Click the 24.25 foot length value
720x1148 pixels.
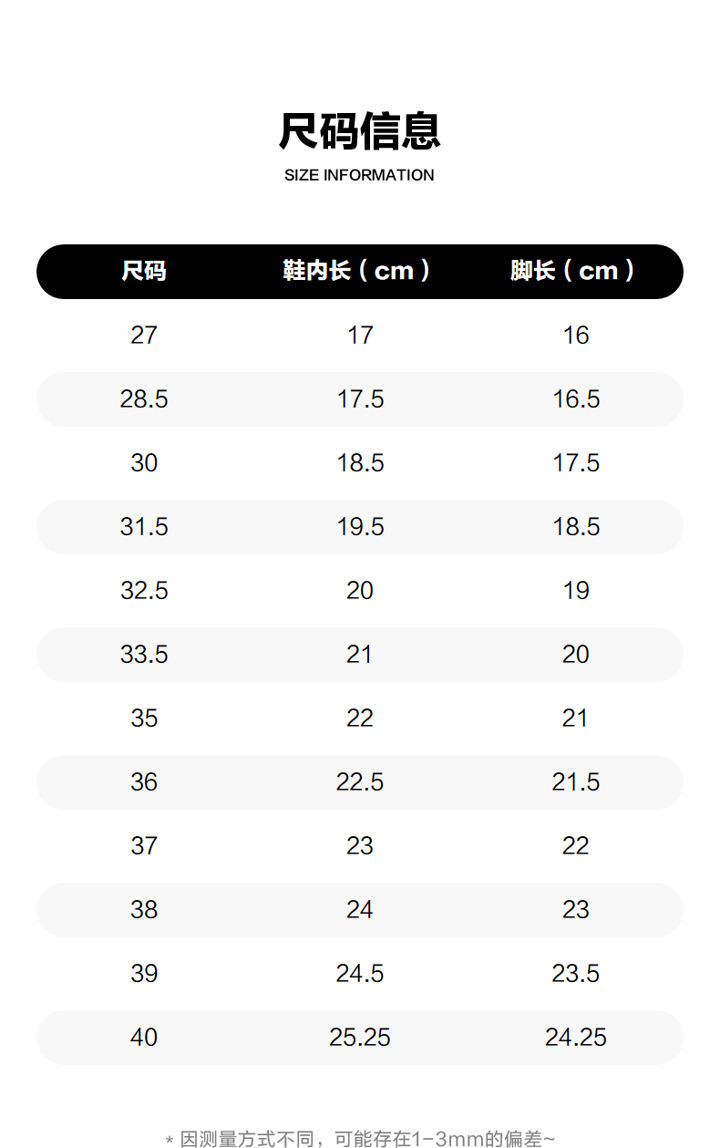pyautogui.click(x=576, y=1038)
